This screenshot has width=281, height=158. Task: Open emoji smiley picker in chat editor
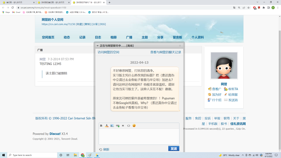coord(134,126)
